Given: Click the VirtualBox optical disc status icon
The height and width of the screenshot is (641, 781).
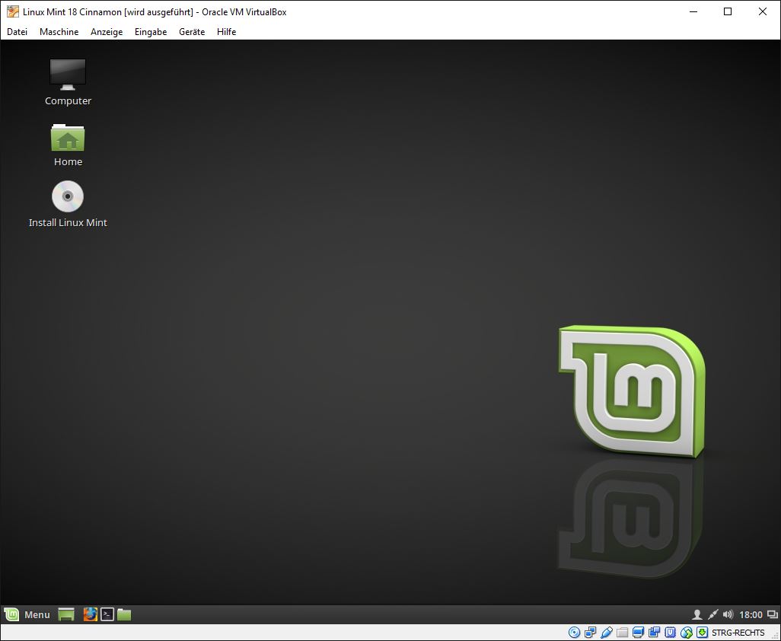Looking at the screenshot, I should 574,633.
